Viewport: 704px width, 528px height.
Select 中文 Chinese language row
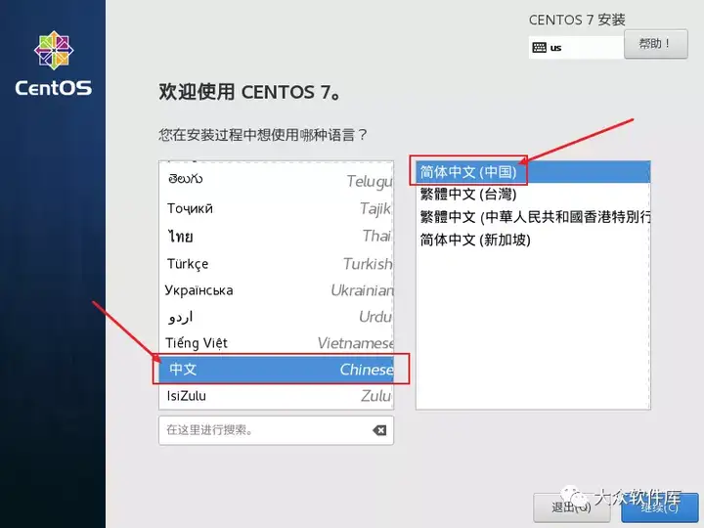[276, 369]
